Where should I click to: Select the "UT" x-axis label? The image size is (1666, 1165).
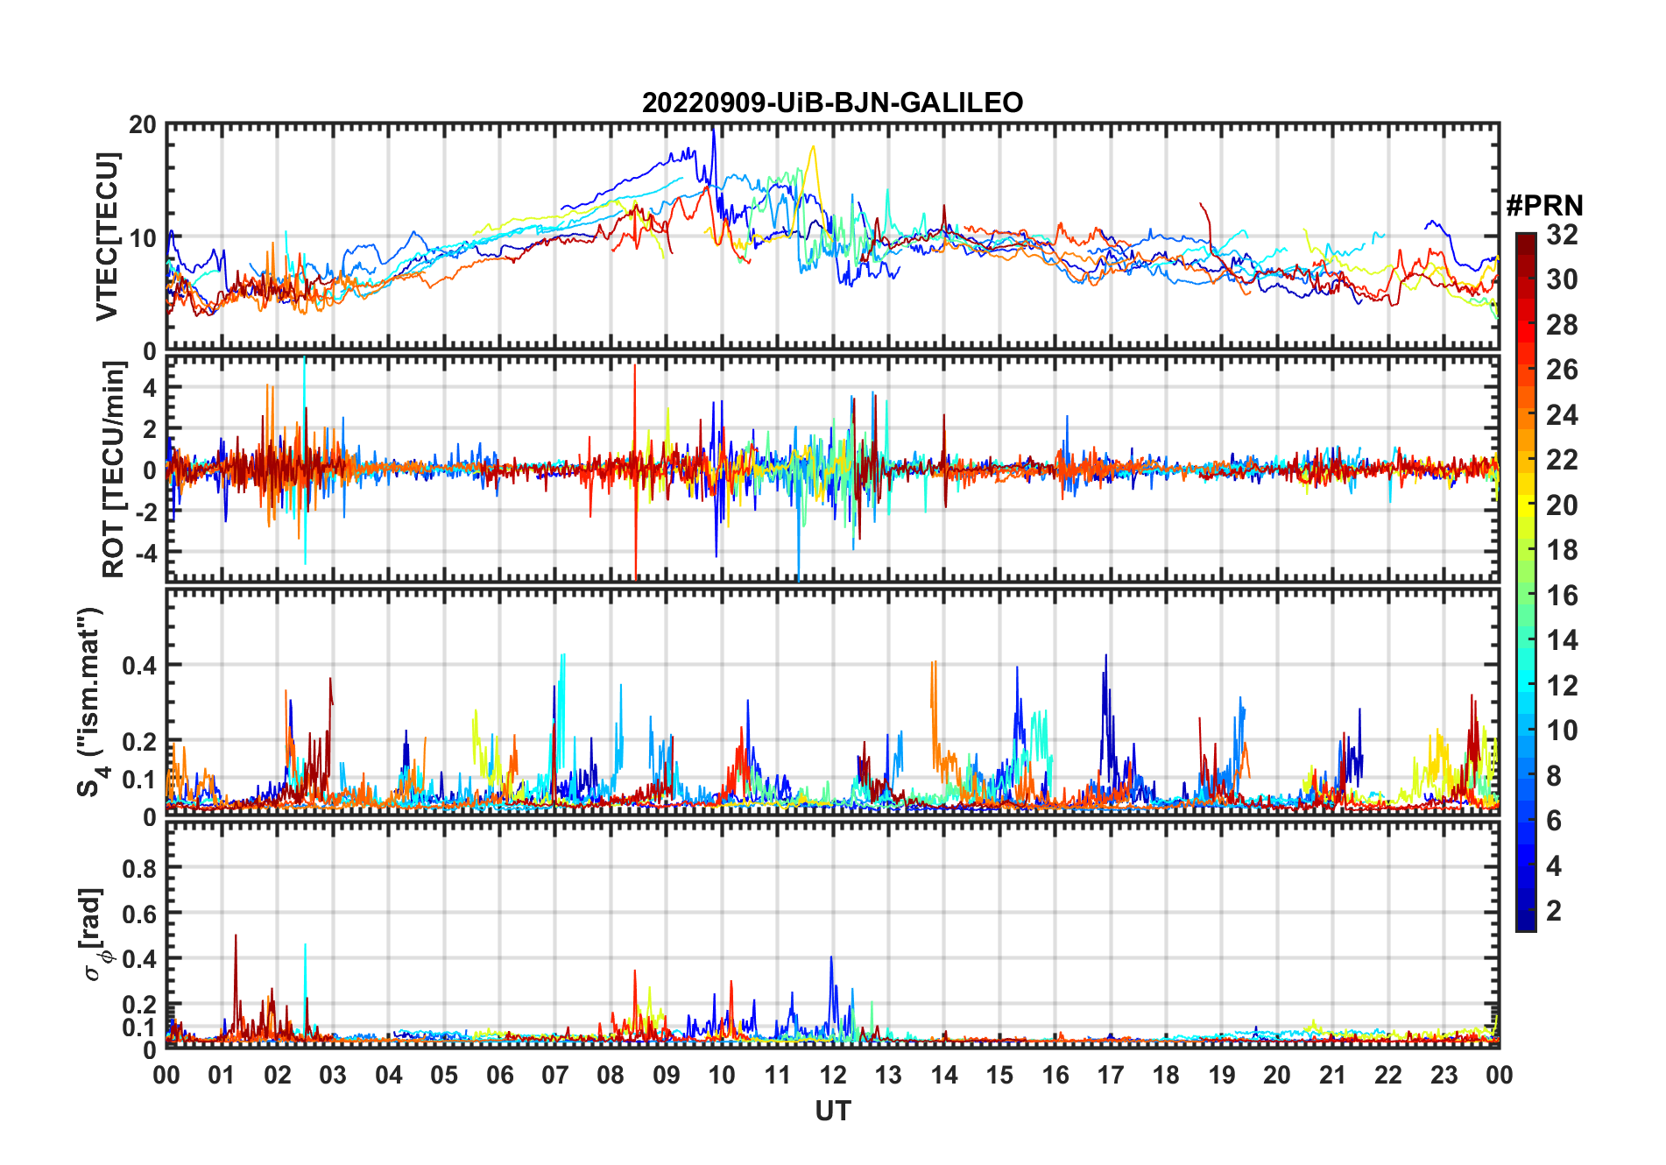(x=832, y=1111)
